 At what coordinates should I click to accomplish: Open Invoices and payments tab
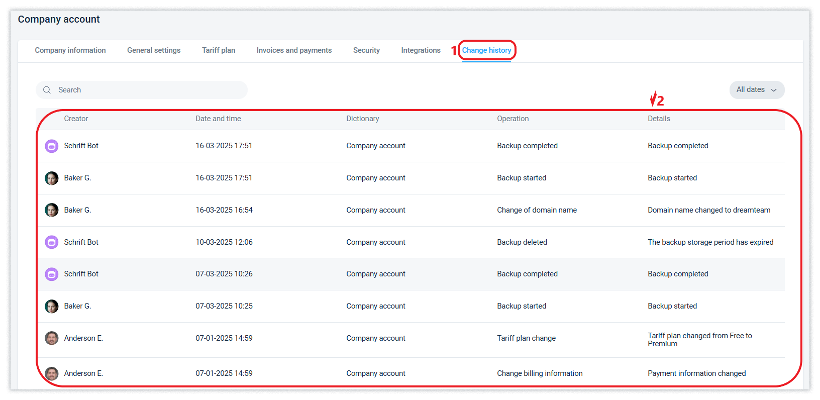294,50
